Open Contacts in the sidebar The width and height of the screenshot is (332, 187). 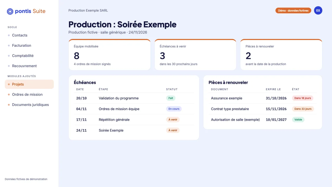point(29,35)
